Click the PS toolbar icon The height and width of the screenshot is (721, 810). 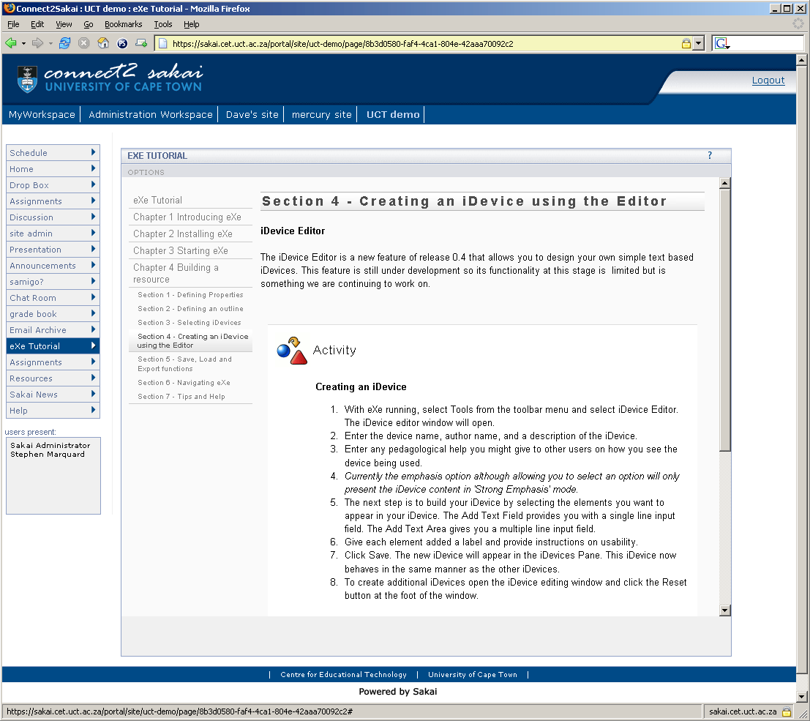pos(122,43)
